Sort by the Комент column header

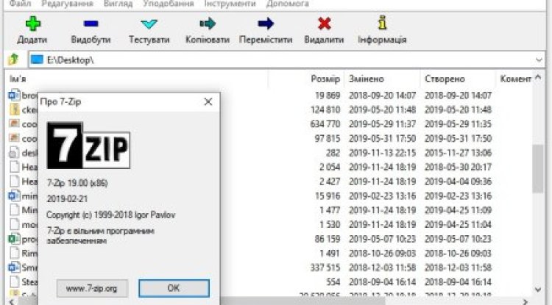[515, 79]
